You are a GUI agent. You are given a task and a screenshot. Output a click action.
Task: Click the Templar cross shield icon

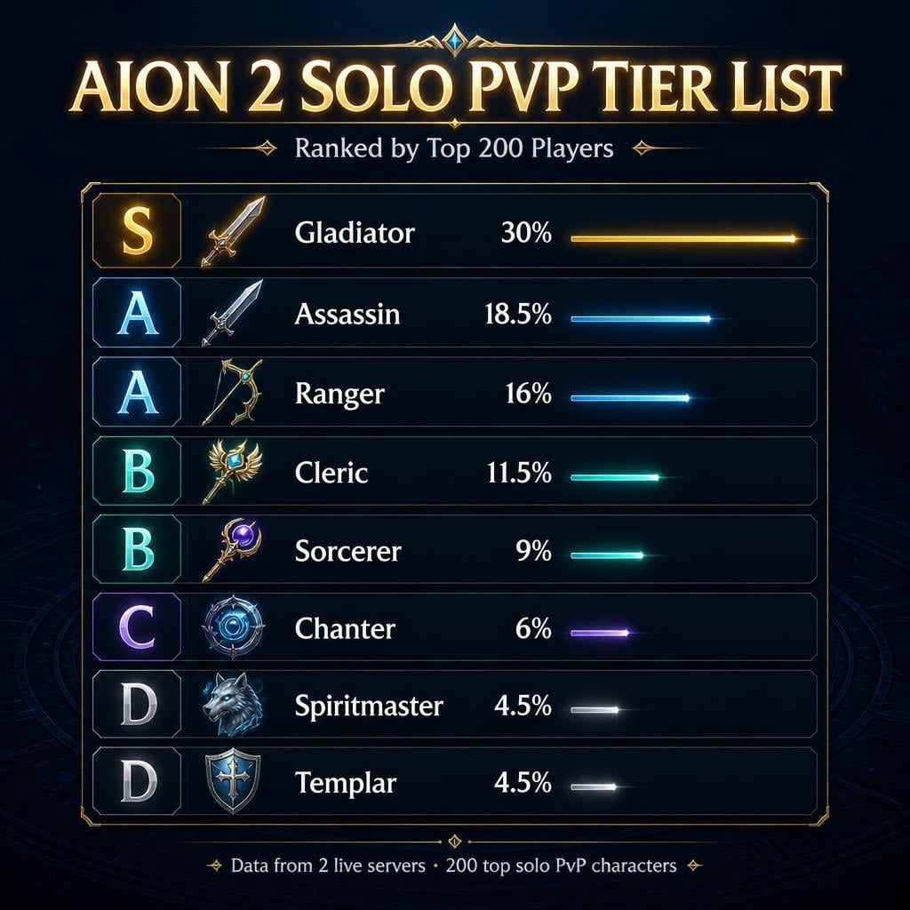click(233, 781)
